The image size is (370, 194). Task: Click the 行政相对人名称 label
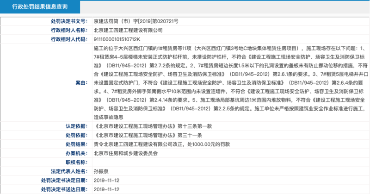pyautogui.click(x=69, y=30)
